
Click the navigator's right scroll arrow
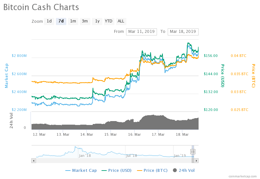pos(196,160)
